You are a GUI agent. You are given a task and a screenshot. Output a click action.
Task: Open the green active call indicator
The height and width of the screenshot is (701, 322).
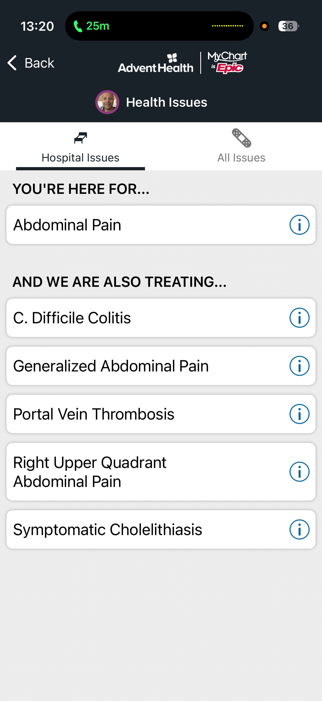point(92,26)
